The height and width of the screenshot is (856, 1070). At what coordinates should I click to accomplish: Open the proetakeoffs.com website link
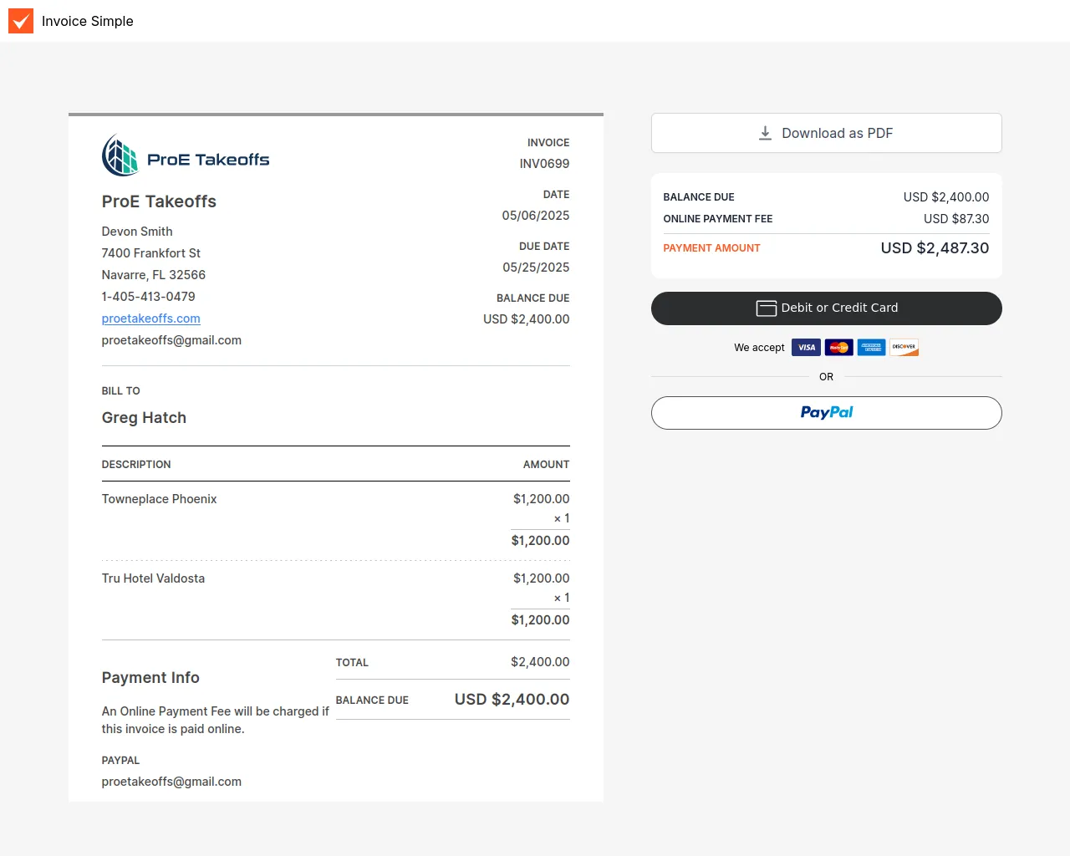150,318
